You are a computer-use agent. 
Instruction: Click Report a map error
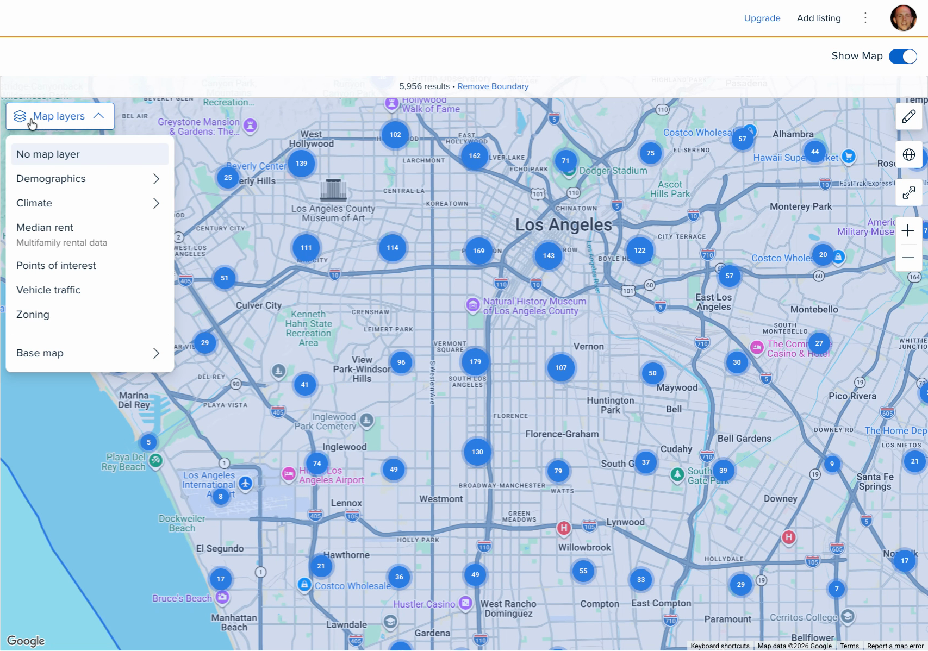895,646
